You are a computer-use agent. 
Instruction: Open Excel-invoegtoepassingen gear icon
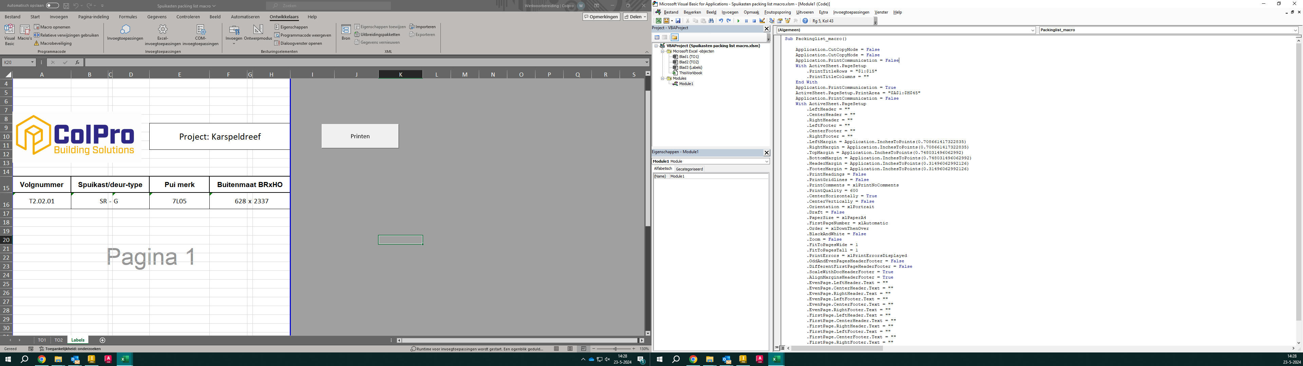tap(163, 30)
